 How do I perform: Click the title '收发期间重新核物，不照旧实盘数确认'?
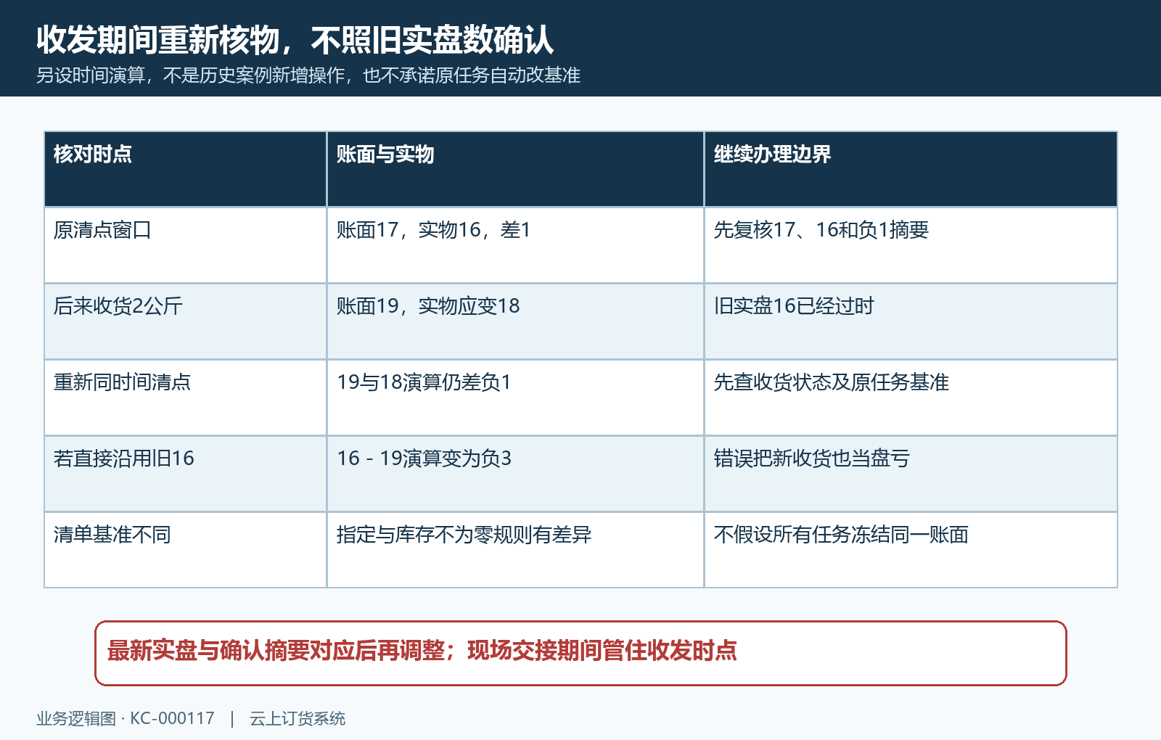click(x=295, y=39)
